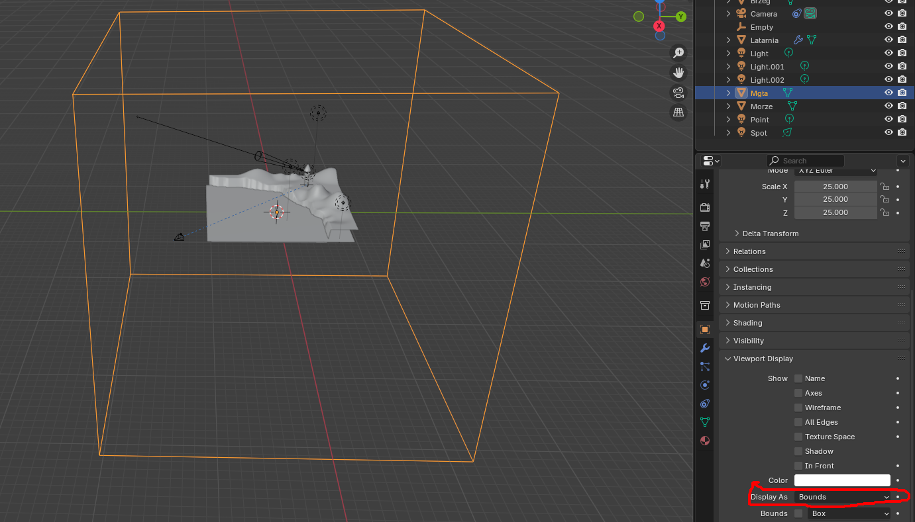Switch perspective/orthographic with the grid icon

pyautogui.click(x=678, y=112)
